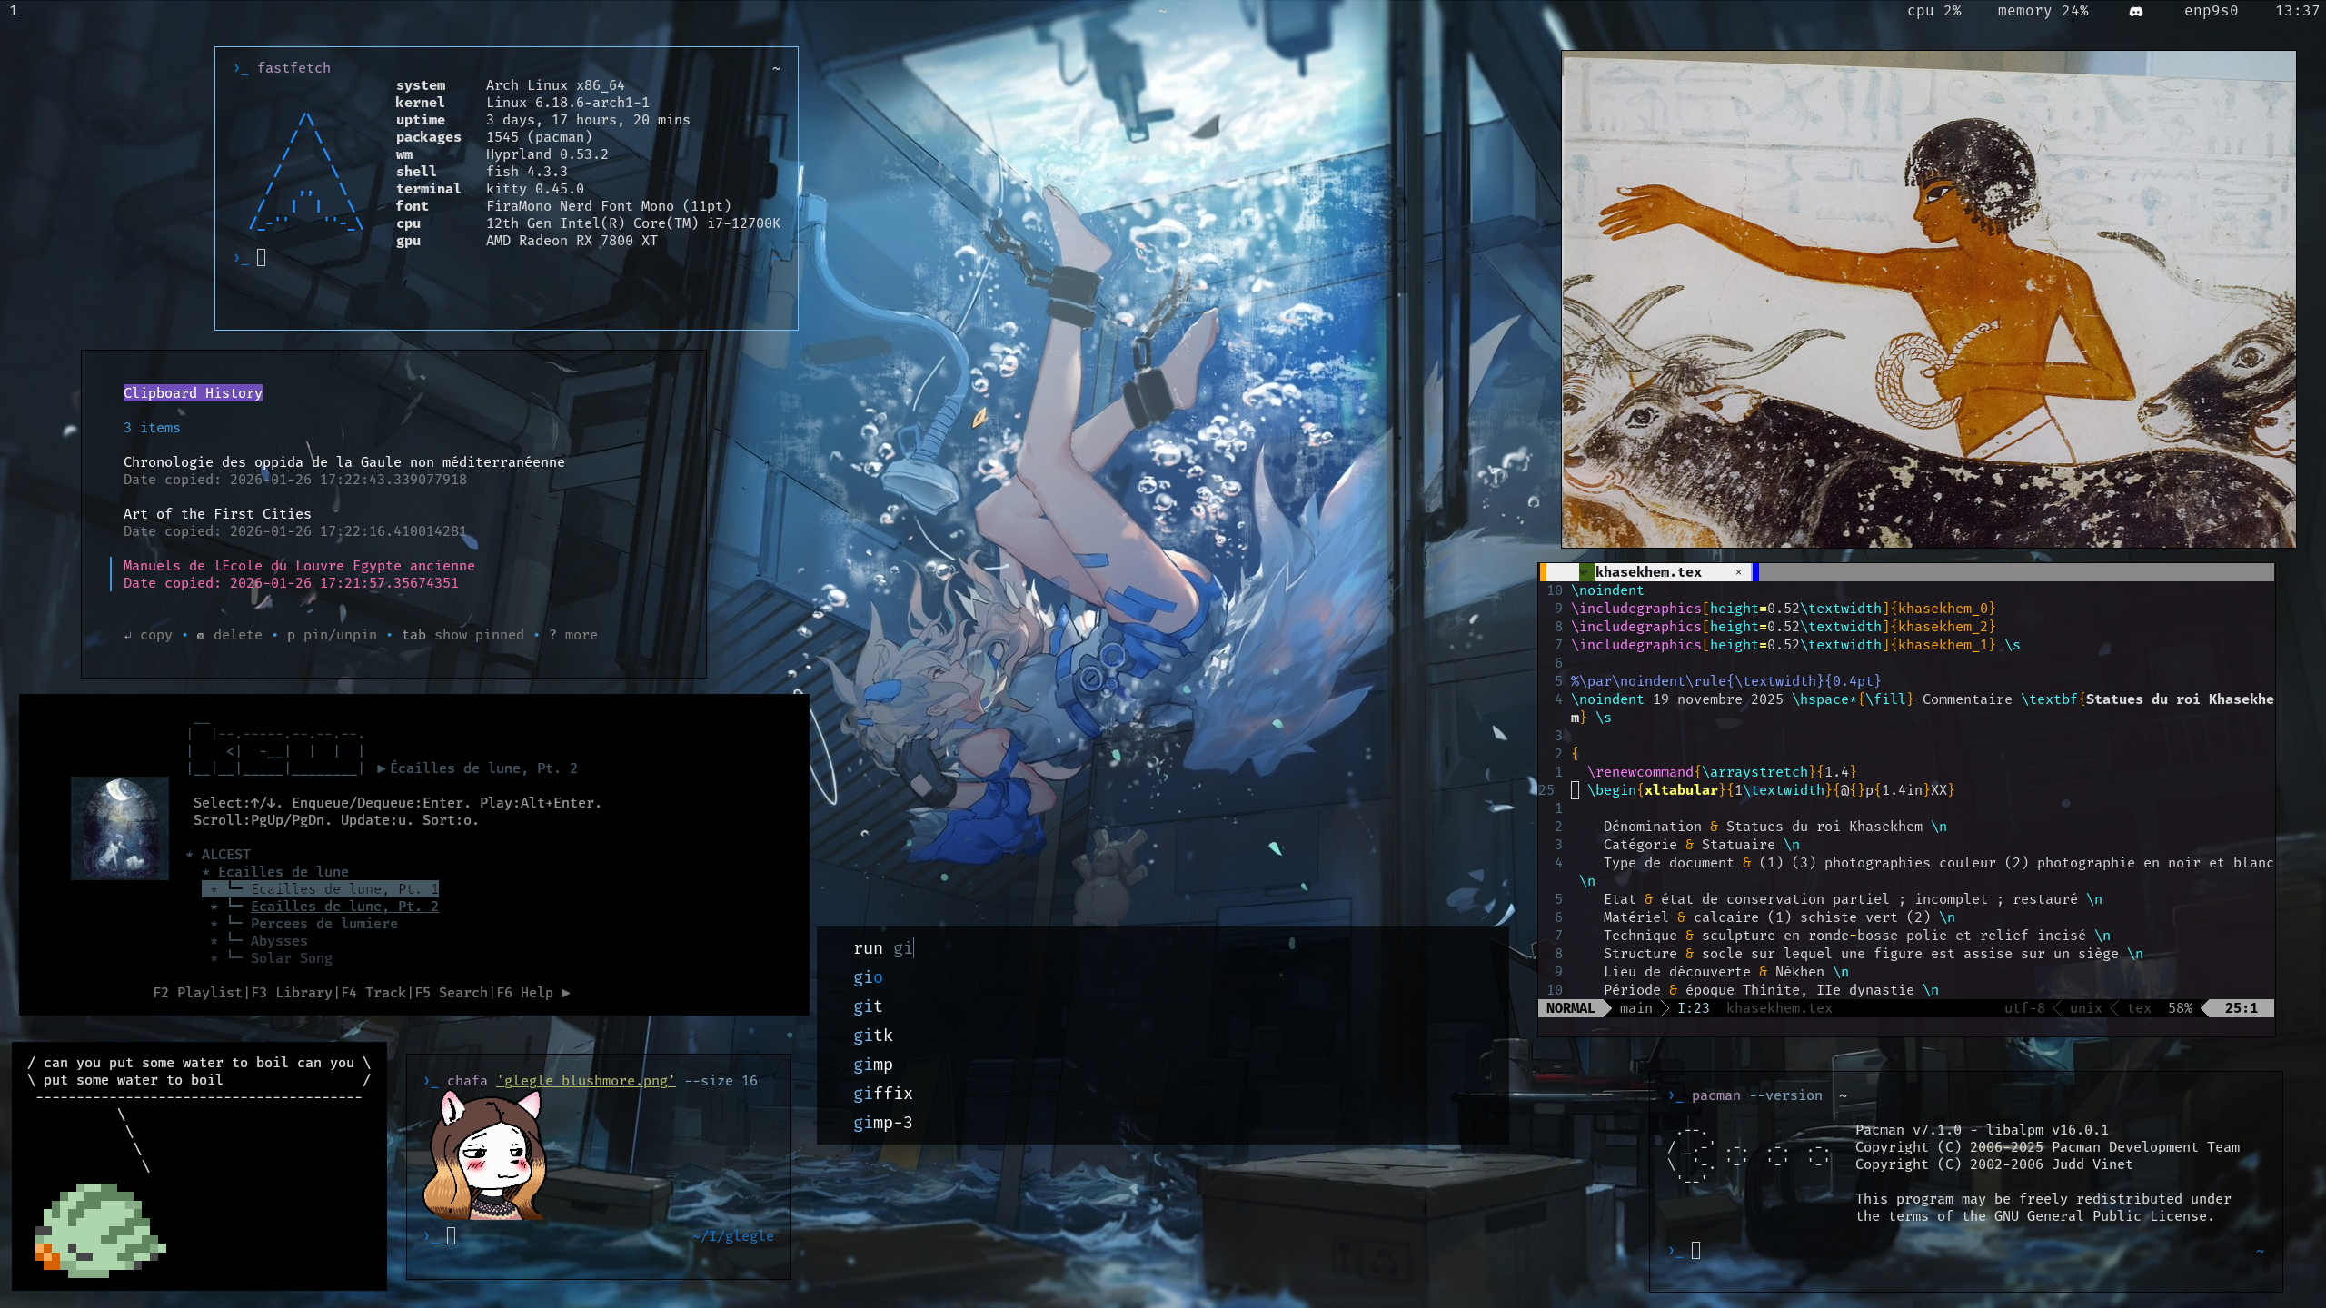The image size is (2326, 1308).
Task: Select the Solar Song track
Action: point(291,958)
